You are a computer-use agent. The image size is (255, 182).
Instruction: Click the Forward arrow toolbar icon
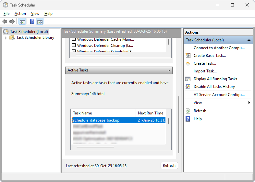point(12,22)
